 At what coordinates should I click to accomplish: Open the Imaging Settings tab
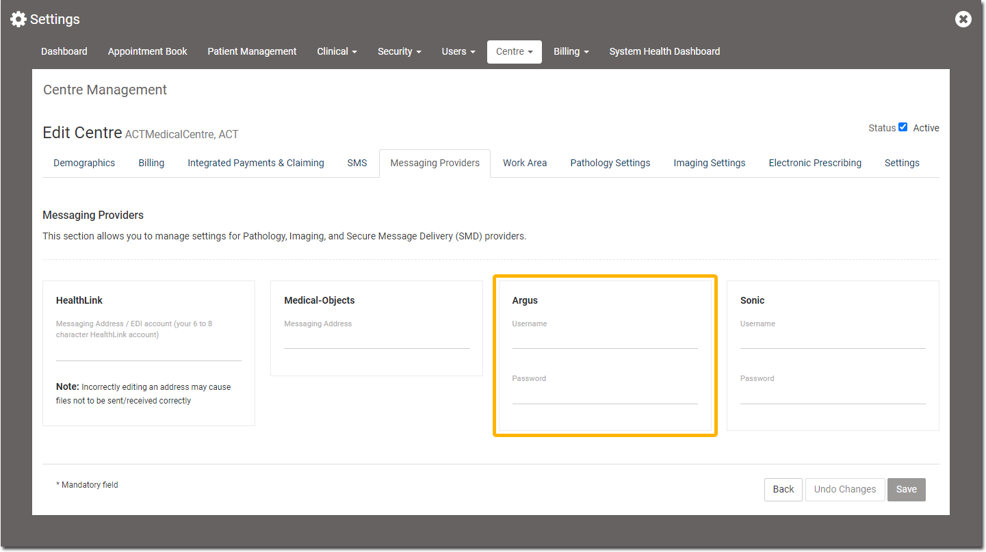click(710, 163)
